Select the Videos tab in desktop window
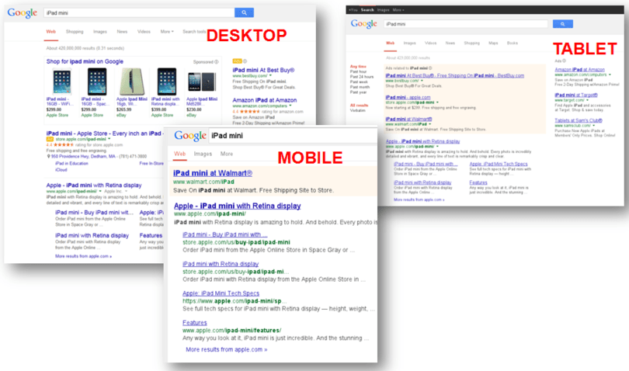Screen dimensions: 629x371 [x=144, y=32]
